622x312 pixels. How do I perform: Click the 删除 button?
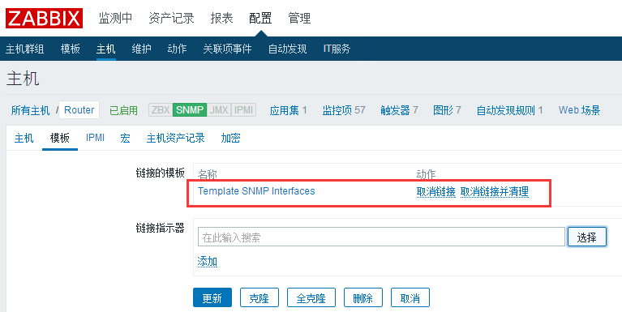coord(363,297)
